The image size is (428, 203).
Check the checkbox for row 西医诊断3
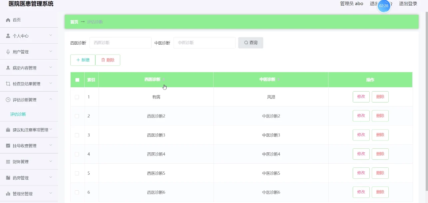77,135
